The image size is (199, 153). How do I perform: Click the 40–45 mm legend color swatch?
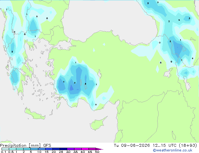(85, 149)
